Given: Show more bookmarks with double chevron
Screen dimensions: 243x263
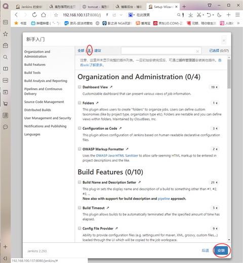Looking at the screenshot, I should pos(238,23).
